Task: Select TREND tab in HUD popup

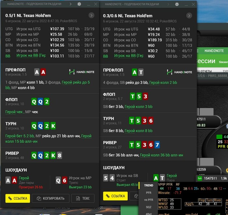Action: (149, 185)
